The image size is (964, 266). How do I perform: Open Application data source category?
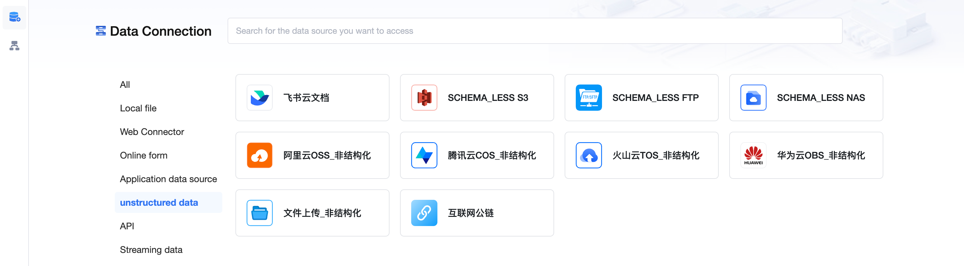168,179
